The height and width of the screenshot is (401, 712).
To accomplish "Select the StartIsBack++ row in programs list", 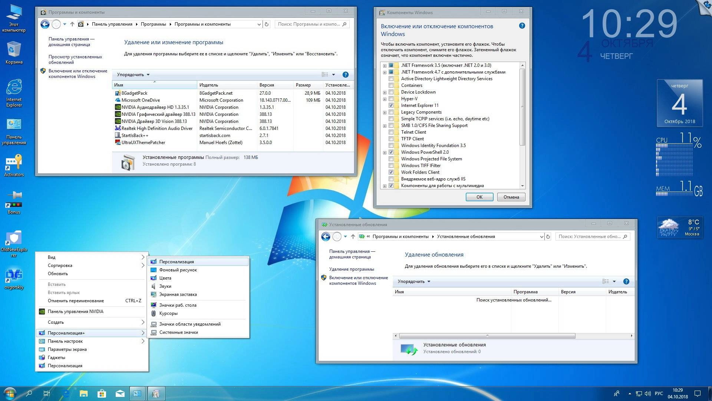I will point(232,136).
